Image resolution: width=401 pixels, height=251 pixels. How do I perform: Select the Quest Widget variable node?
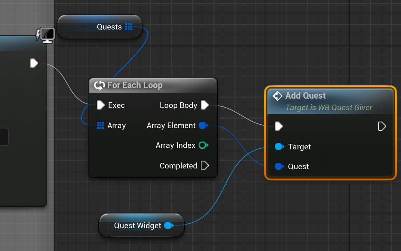[141, 226]
